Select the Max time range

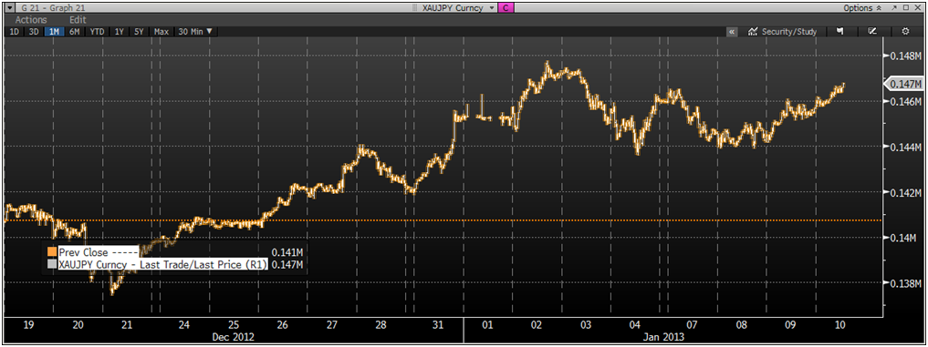(x=161, y=32)
